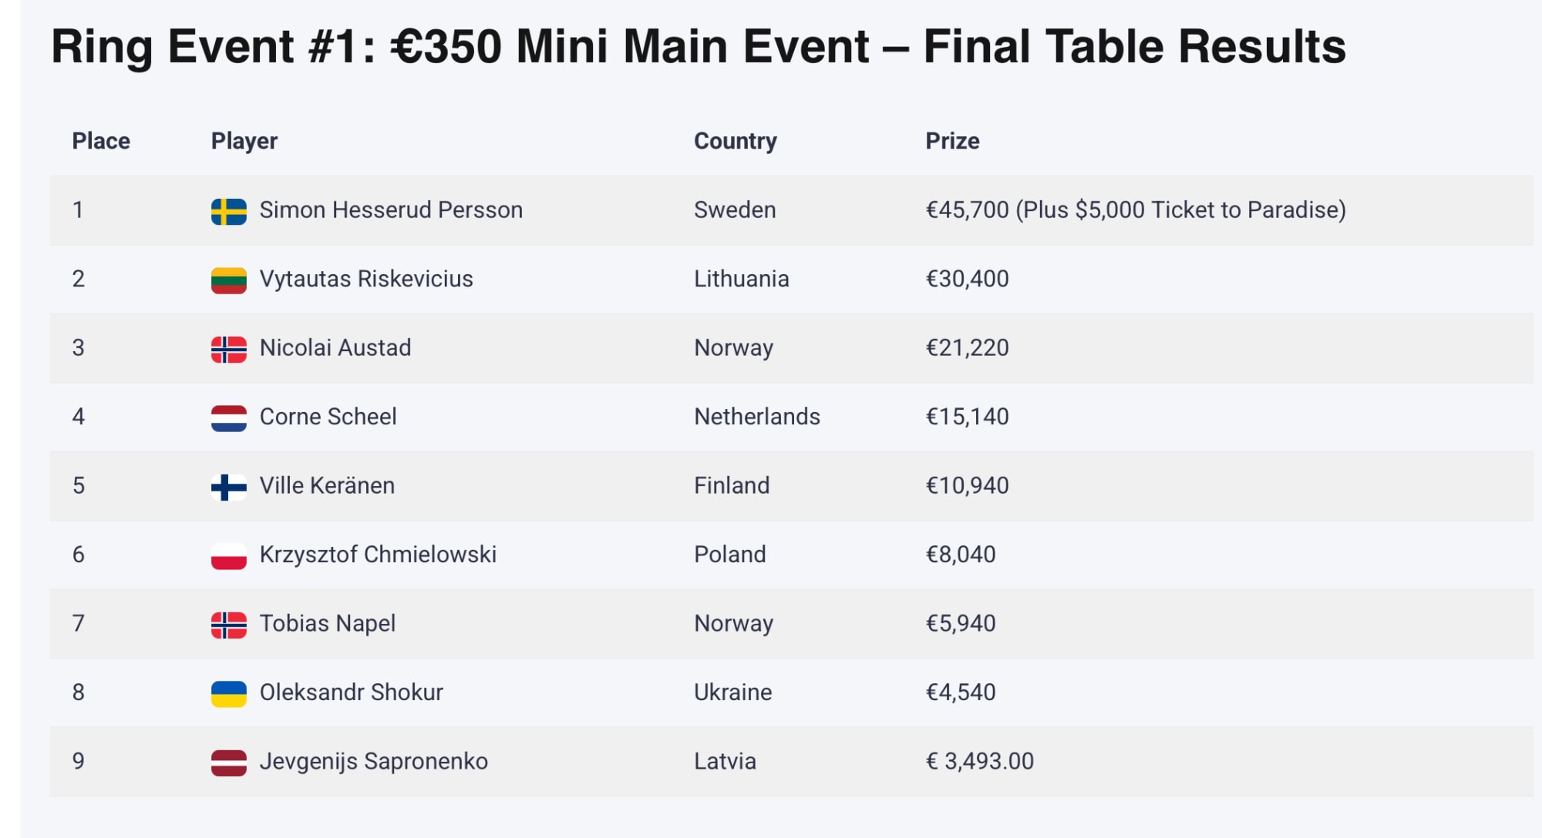Click player name Simon Hesserud Persson
The height and width of the screenshot is (838, 1542).
(x=391, y=209)
